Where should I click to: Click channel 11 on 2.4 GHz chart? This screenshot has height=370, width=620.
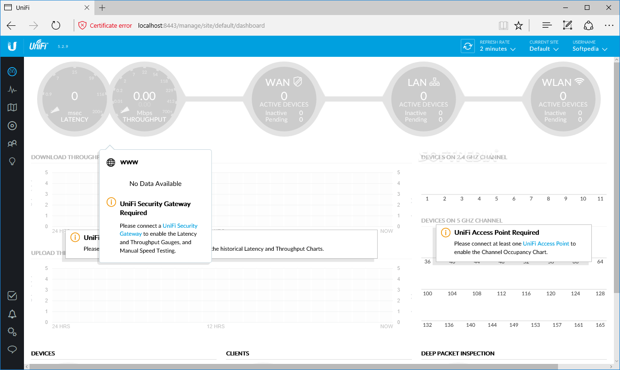(x=600, y=199)
